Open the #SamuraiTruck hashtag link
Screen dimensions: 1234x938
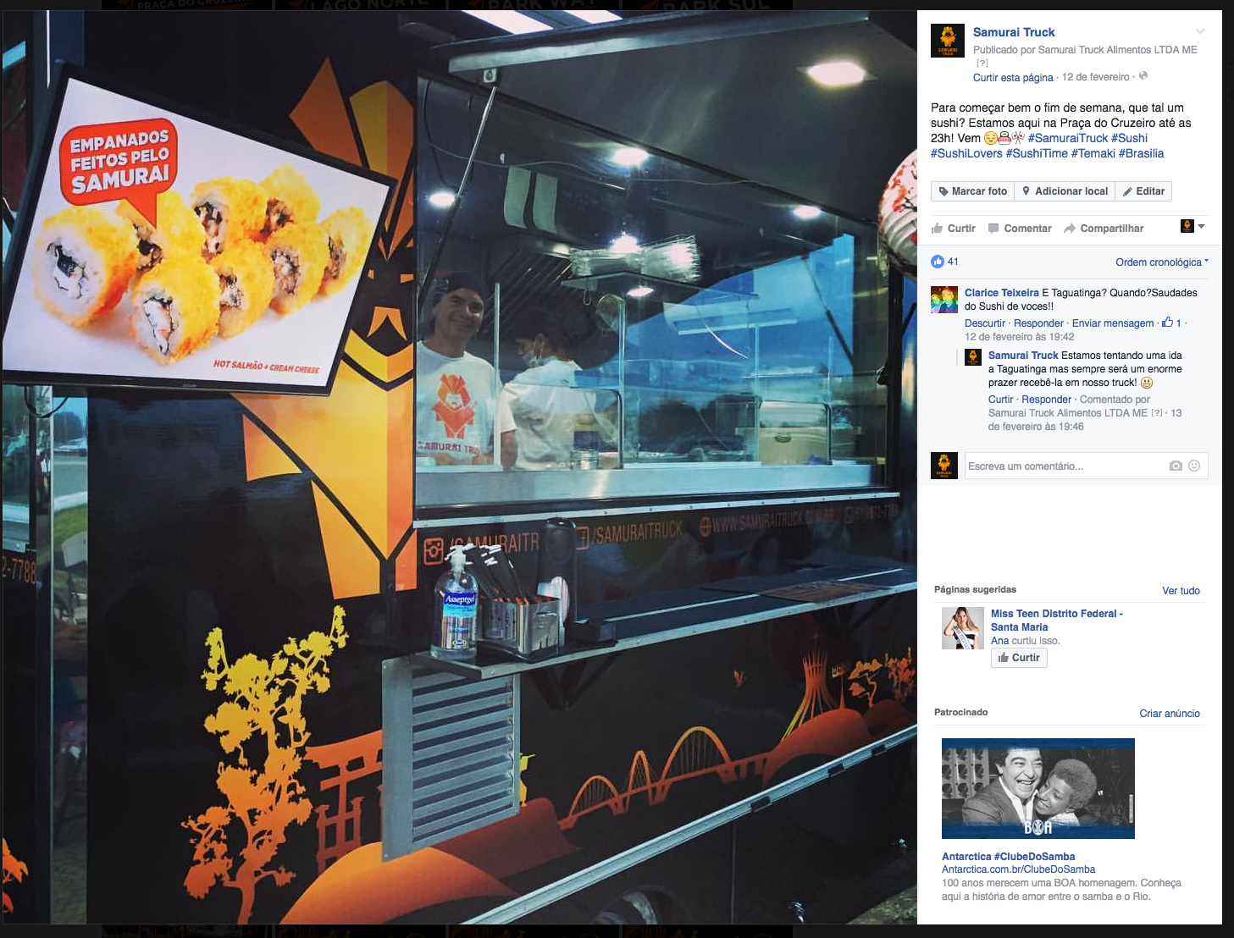point(1068,138)
